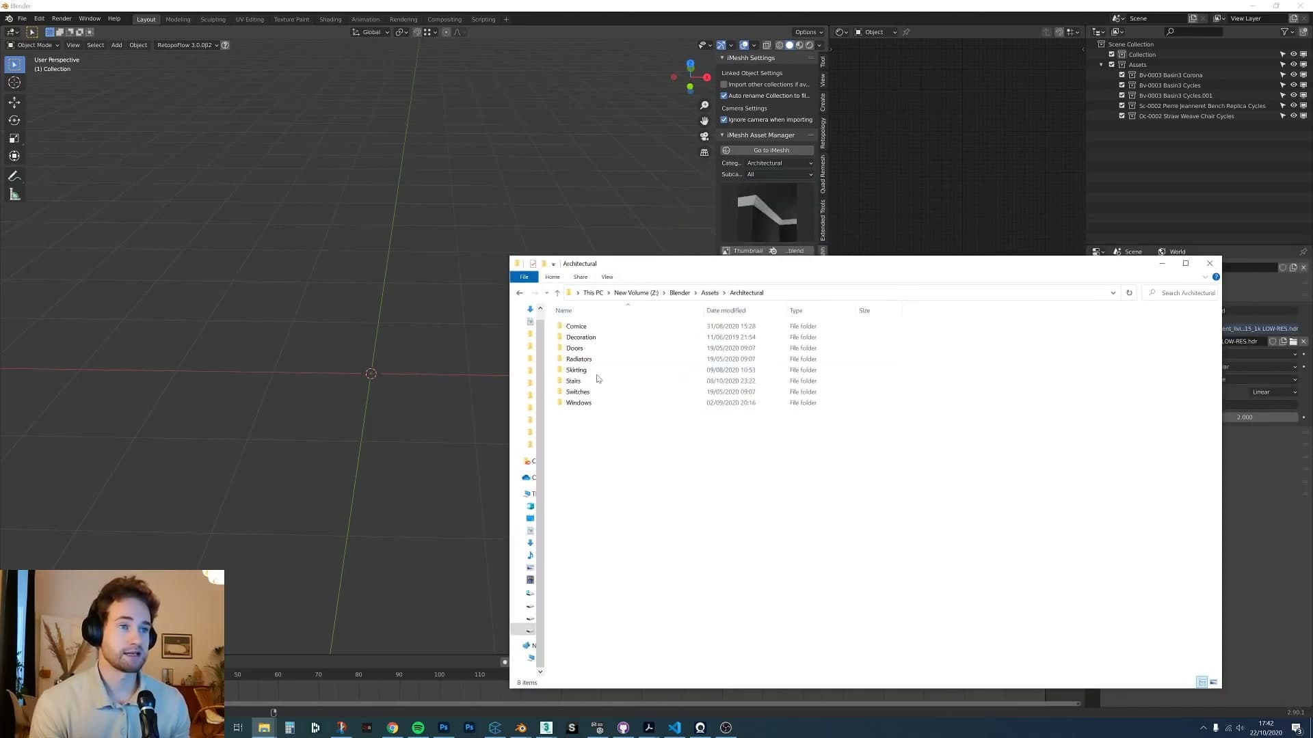The image size is (1313, 738).
Task: Open the Object Mode dropdown
Action: tap(33, 45)
